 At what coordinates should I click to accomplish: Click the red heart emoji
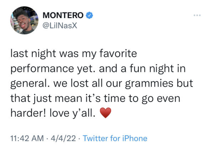click(105, 113)
